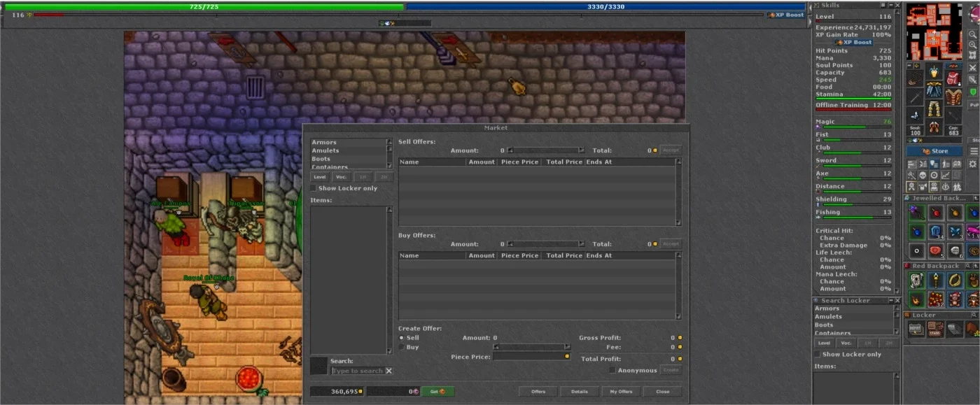Click the Market search input field
The image size is (980, 405).
358,371
